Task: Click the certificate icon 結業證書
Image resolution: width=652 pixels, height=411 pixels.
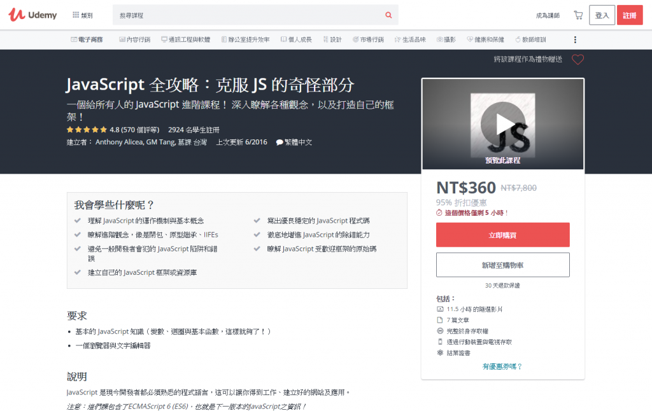Action: coord(440,352)
